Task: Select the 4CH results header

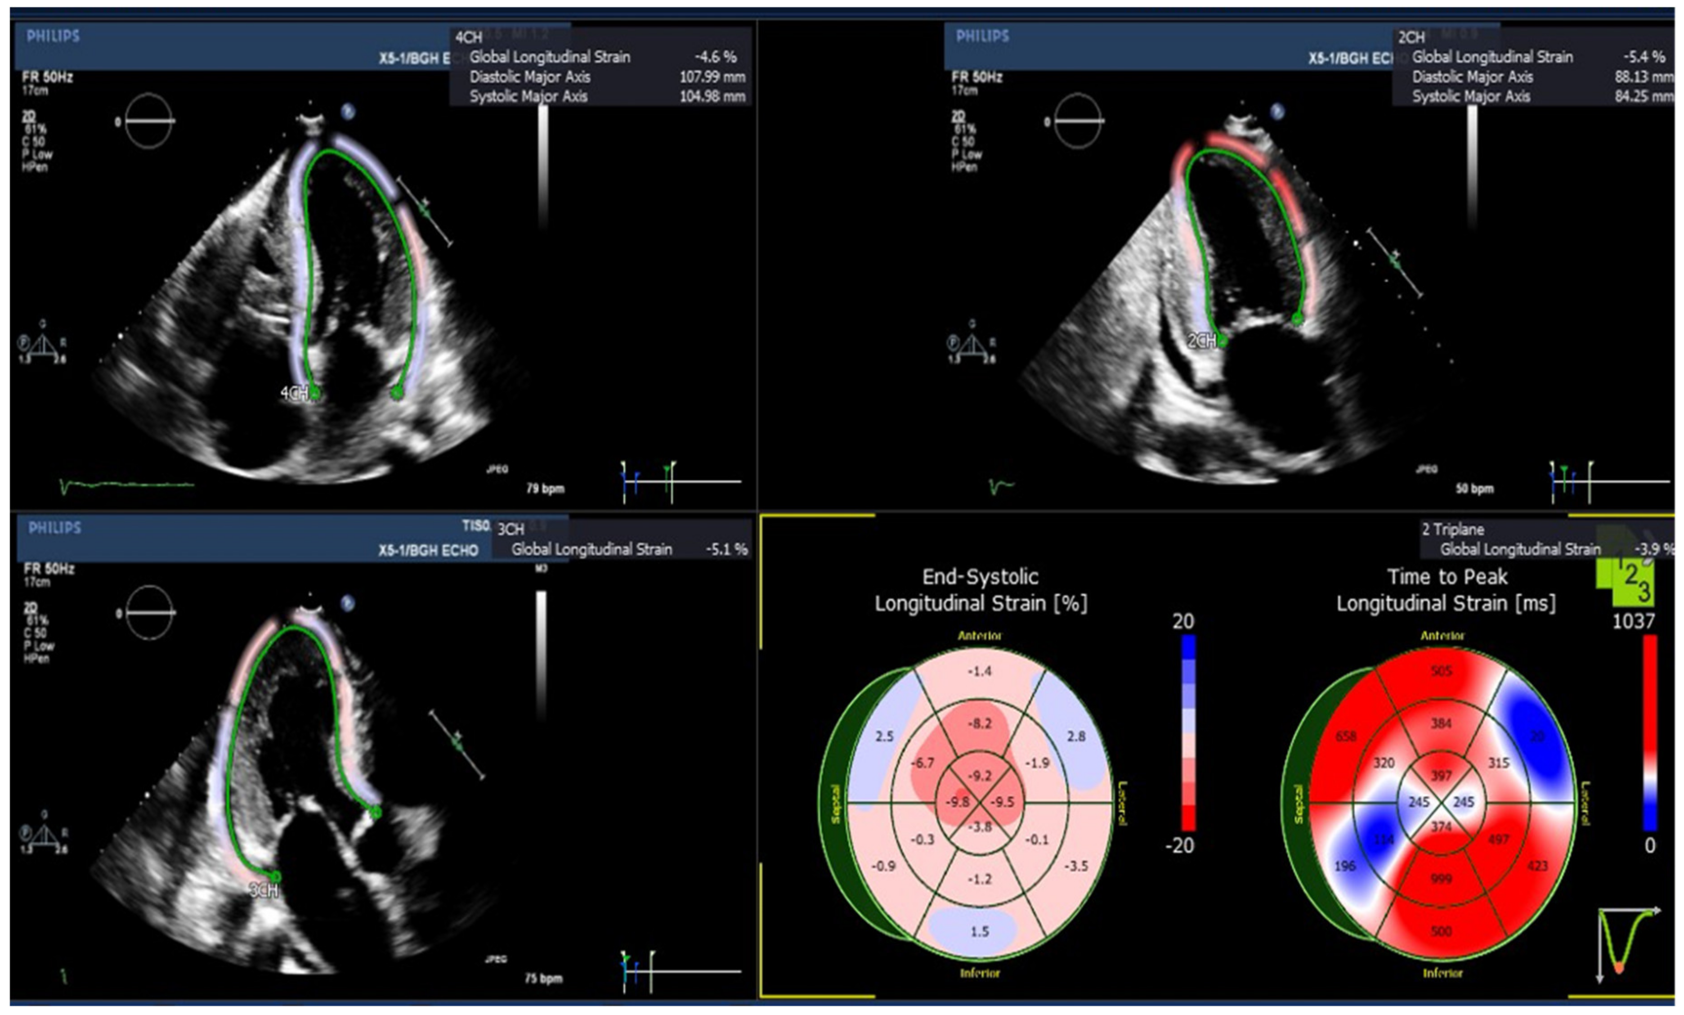Action: pyautogui.click(x=469, y=38)
